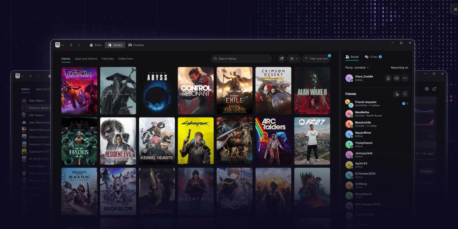
Task: Select the Games sub-tab
Action: 66,59
